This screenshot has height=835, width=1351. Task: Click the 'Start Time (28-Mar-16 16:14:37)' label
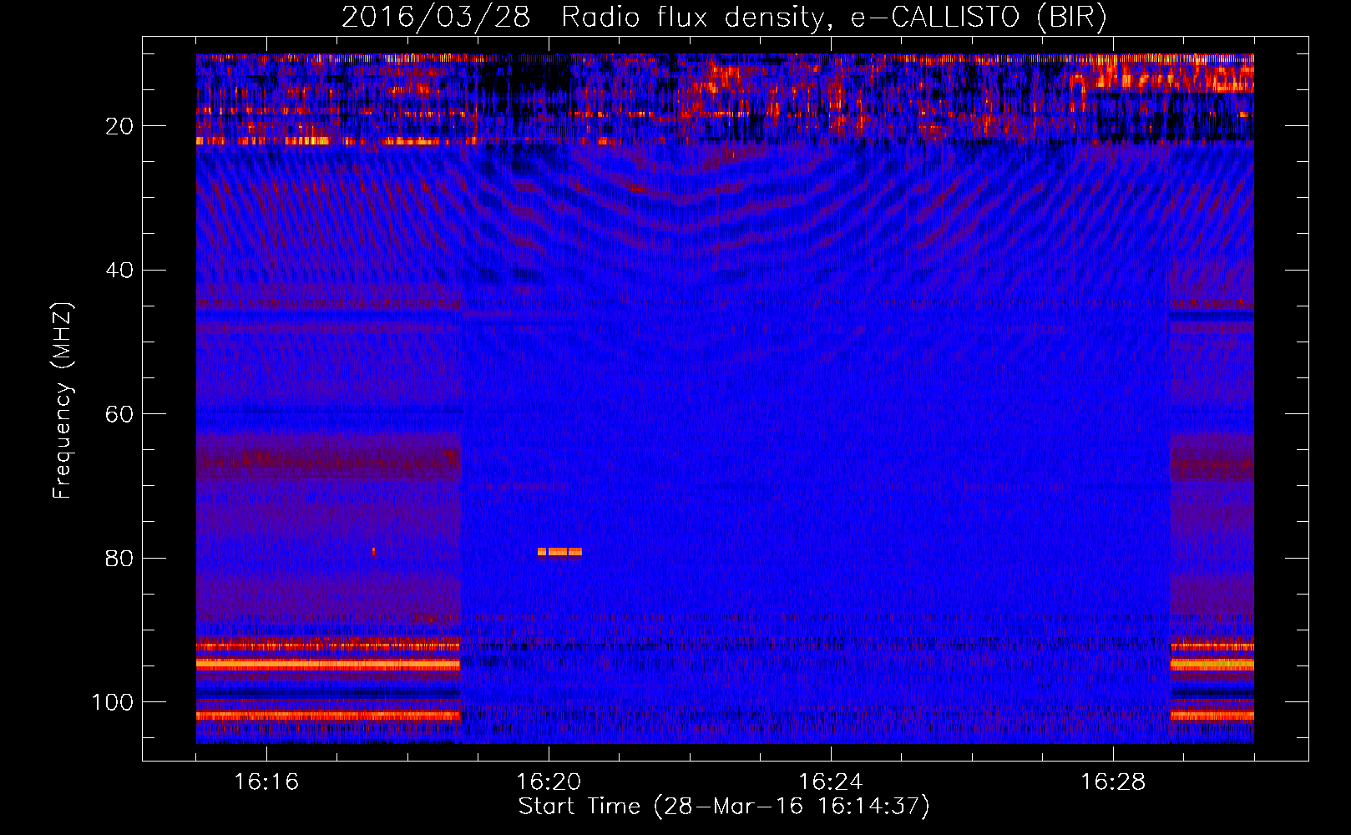click(724, 807)
